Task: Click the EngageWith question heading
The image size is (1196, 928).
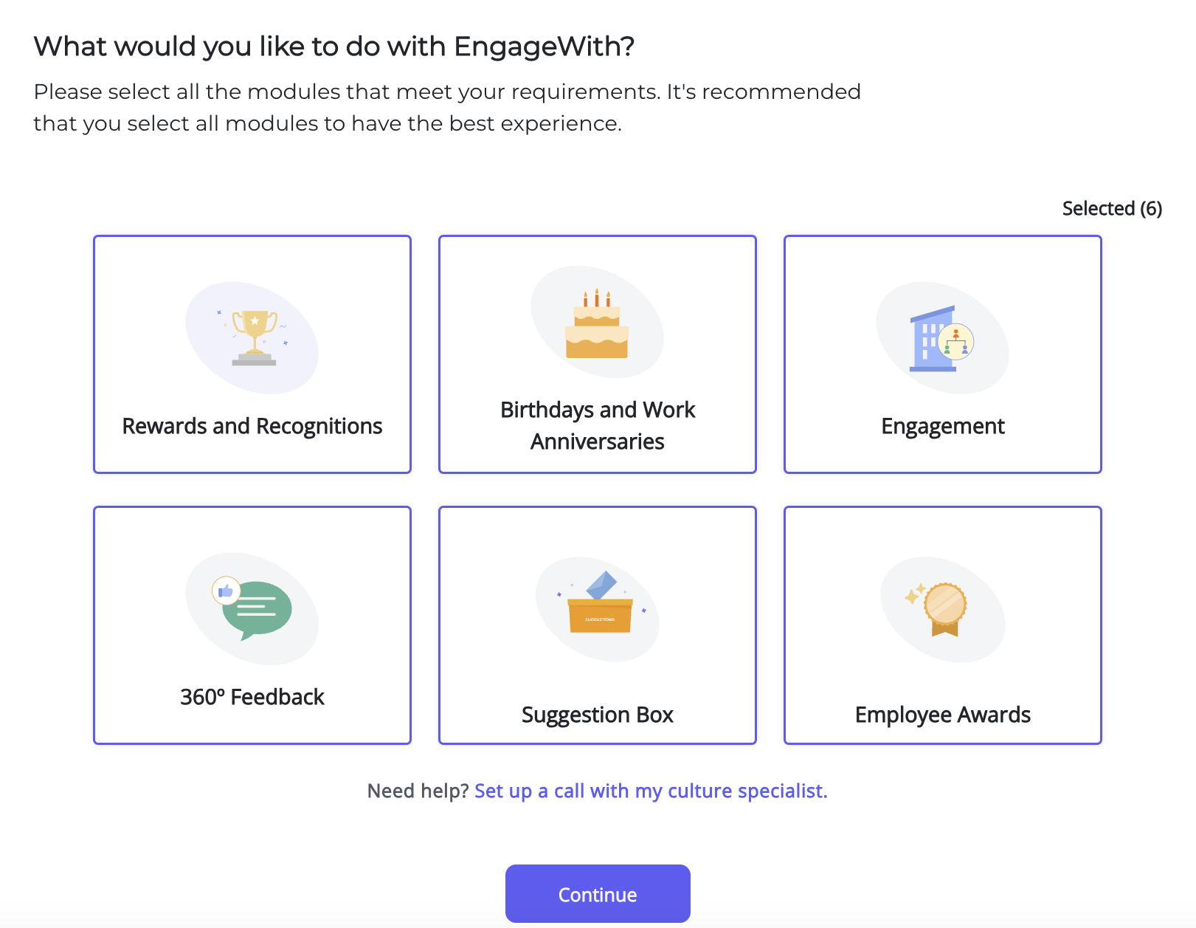Action: point(334,47)
